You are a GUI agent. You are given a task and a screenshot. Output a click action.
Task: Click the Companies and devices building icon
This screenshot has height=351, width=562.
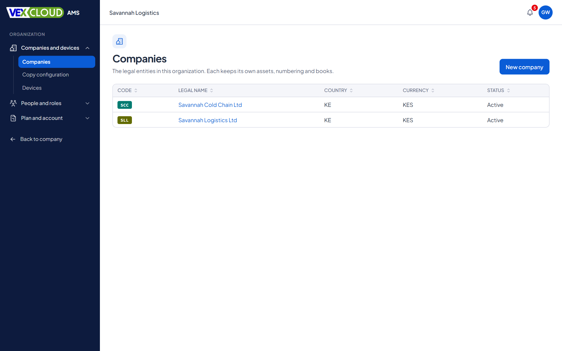pyautogui.click(x=13, y=48)
